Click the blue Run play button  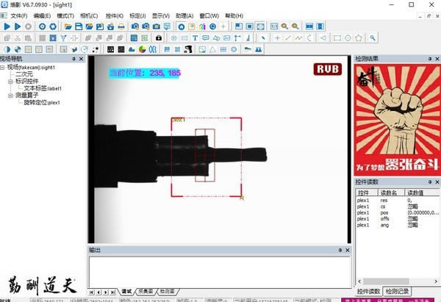(x=7, y=26)
